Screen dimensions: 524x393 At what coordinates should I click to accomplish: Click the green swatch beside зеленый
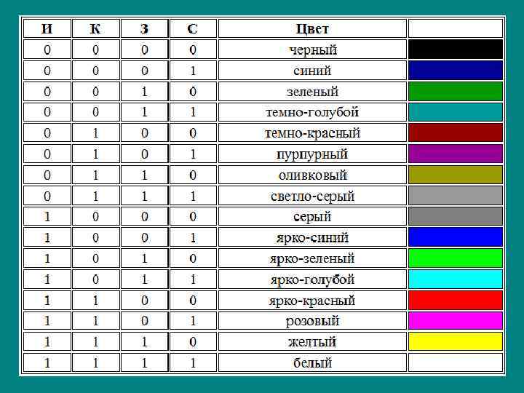click(x=456, y=91)
